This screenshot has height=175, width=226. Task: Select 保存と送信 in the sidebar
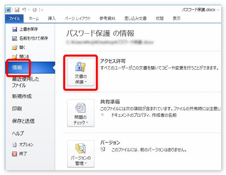coord(23,121)
